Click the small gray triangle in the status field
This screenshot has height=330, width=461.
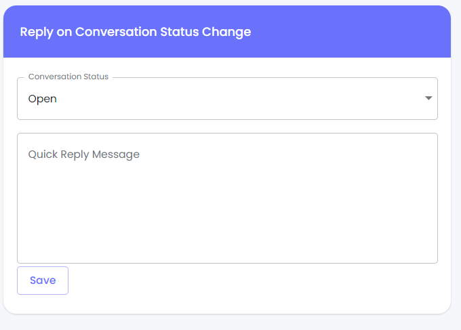[x=428, y=98]
